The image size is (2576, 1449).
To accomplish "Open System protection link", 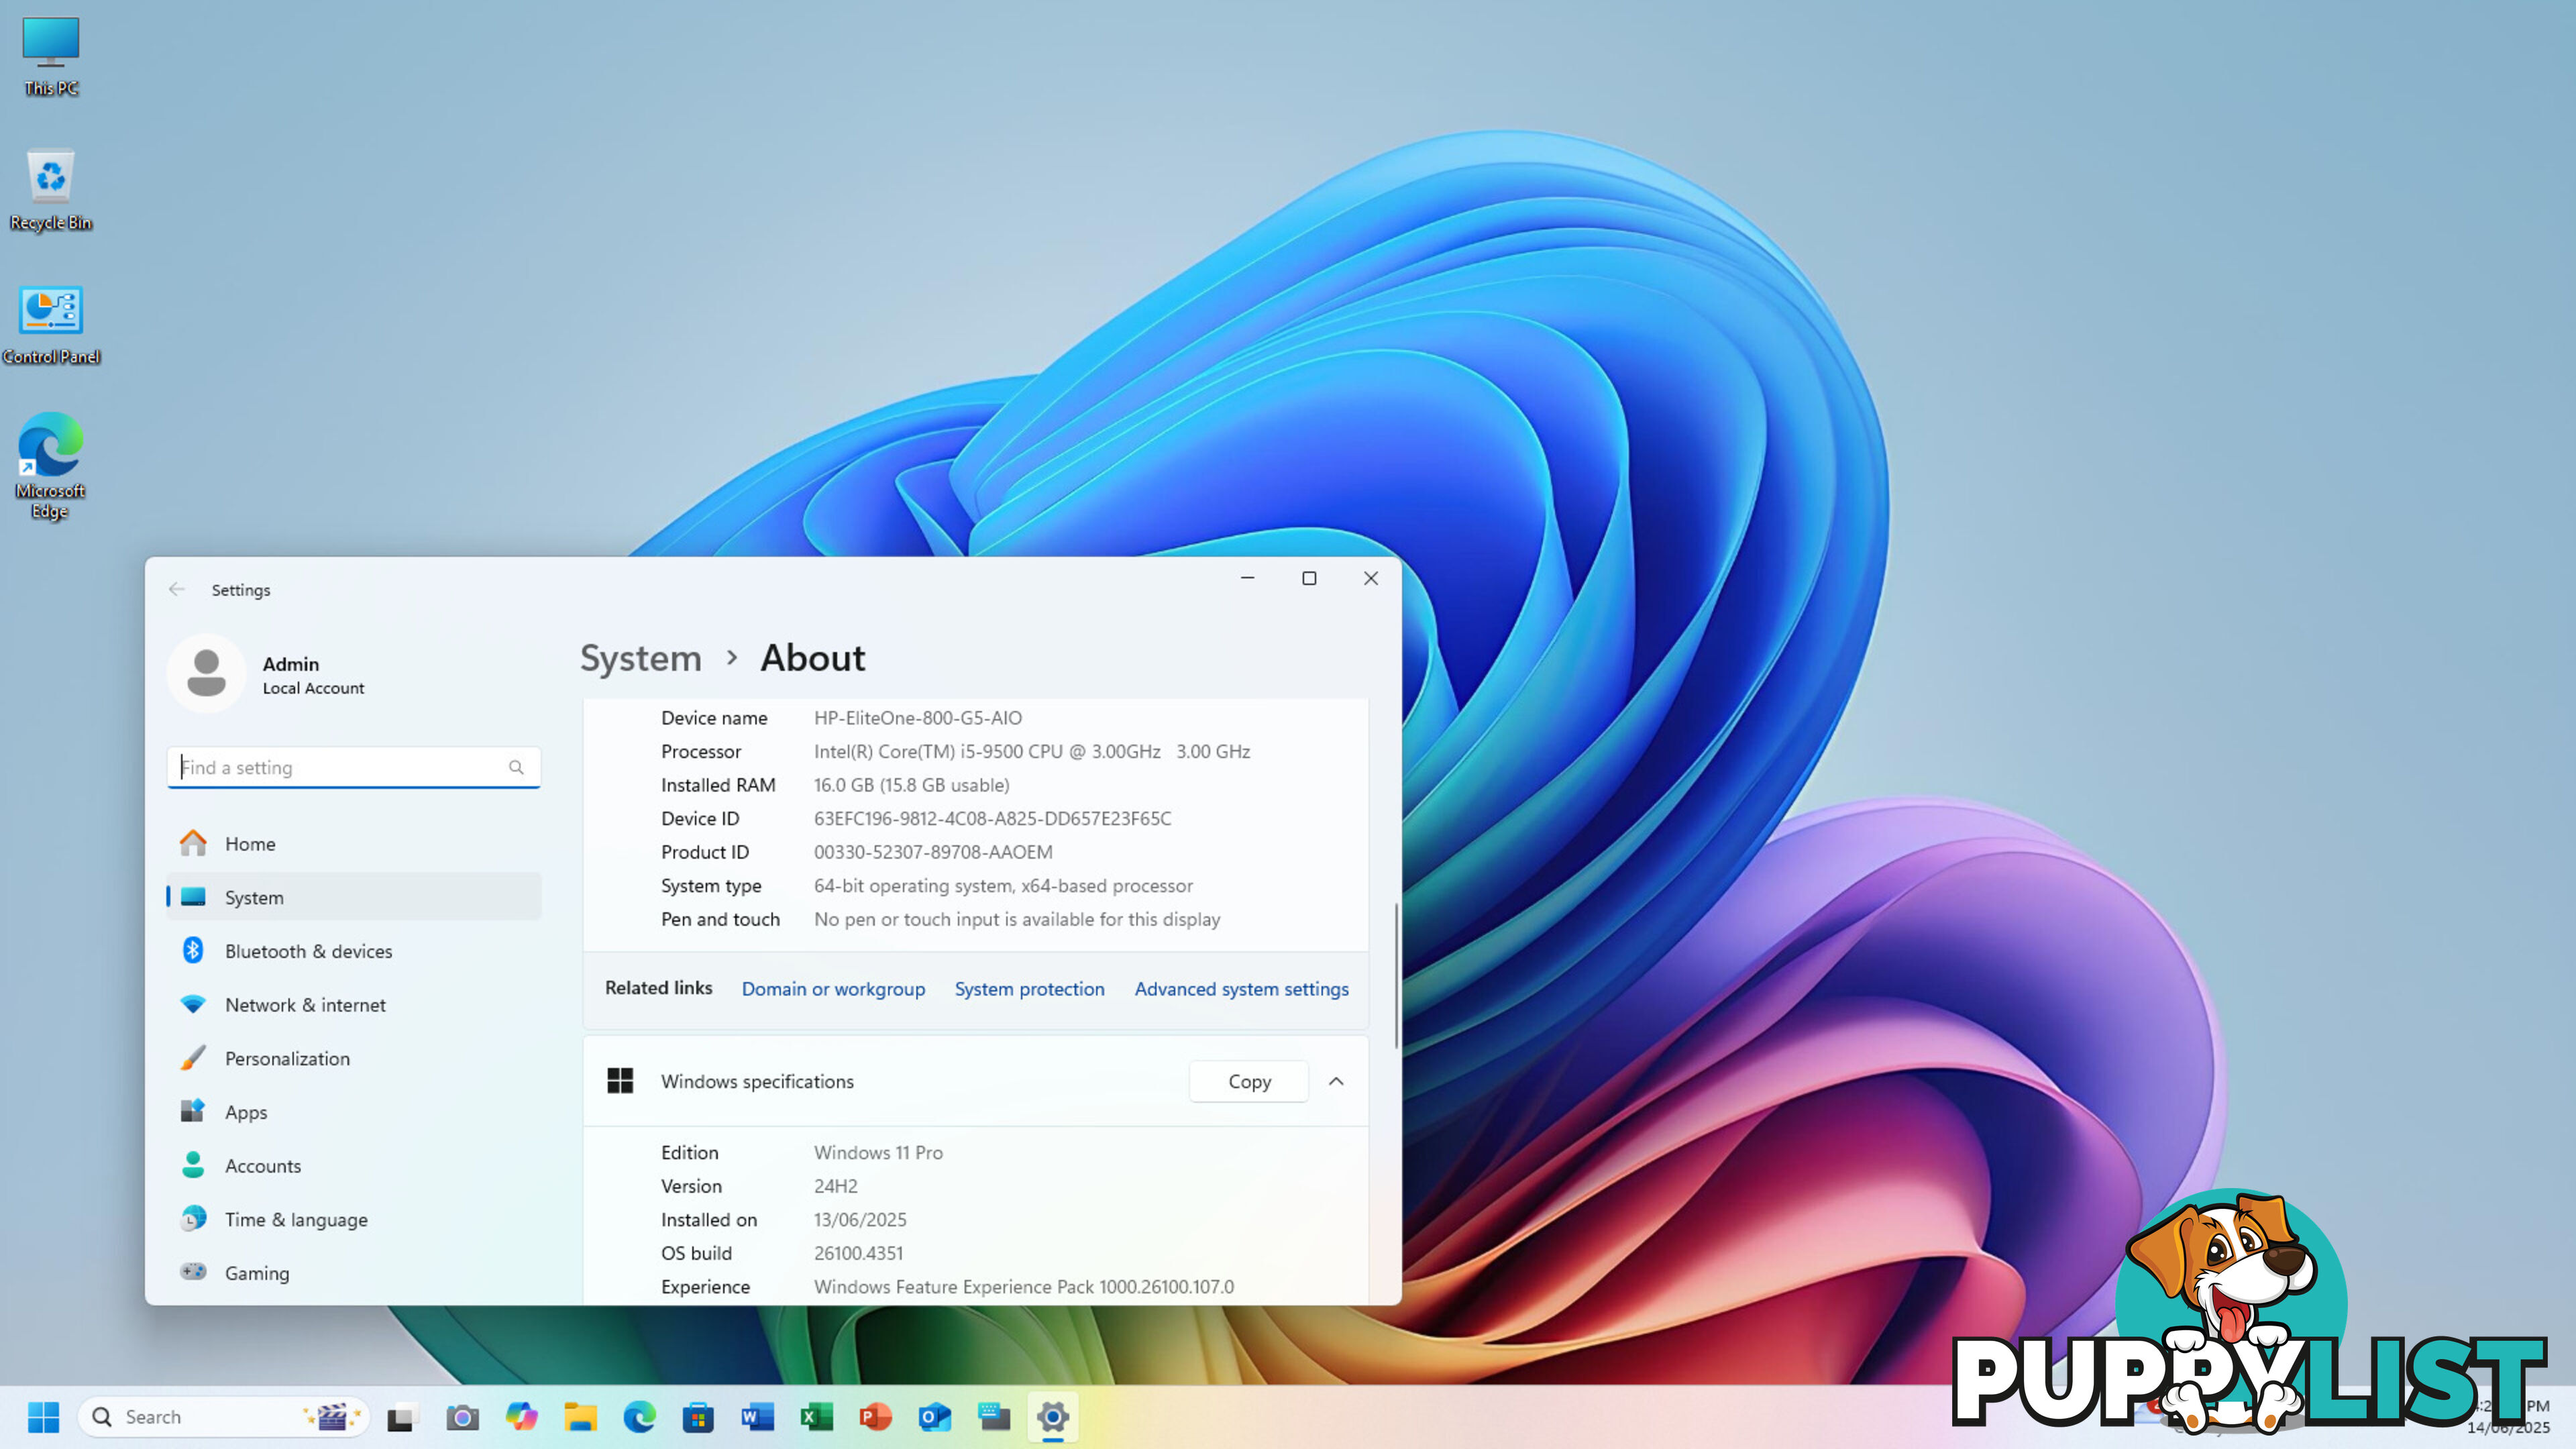I will click(1029, 988).
